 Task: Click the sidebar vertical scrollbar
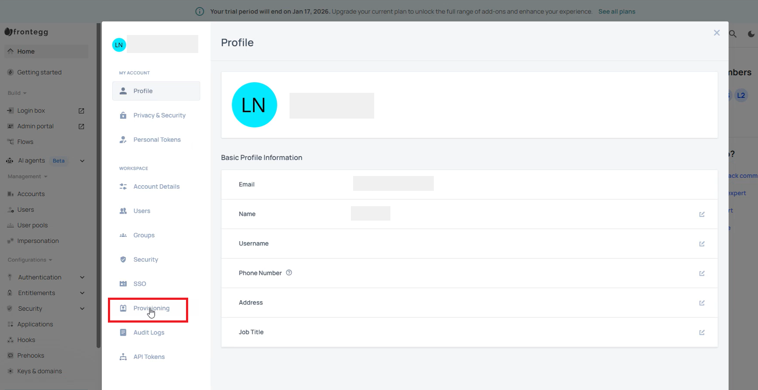pos(98,186)
